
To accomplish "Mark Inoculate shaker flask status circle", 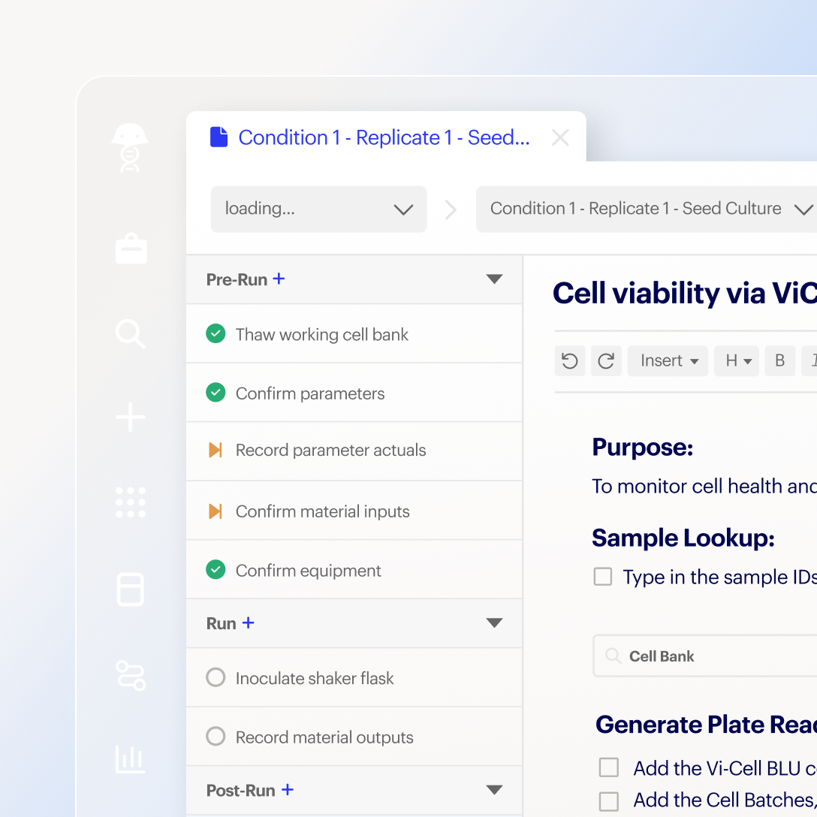I will (x=216, y=677).
